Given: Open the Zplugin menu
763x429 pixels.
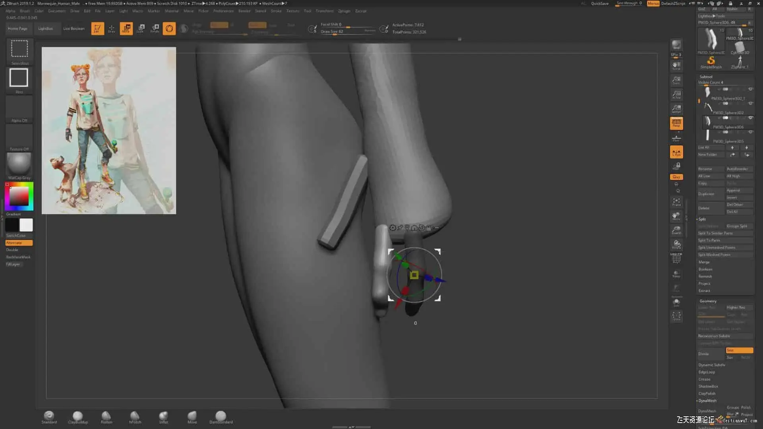Looking at the screenshot, I should click(344, 11).
